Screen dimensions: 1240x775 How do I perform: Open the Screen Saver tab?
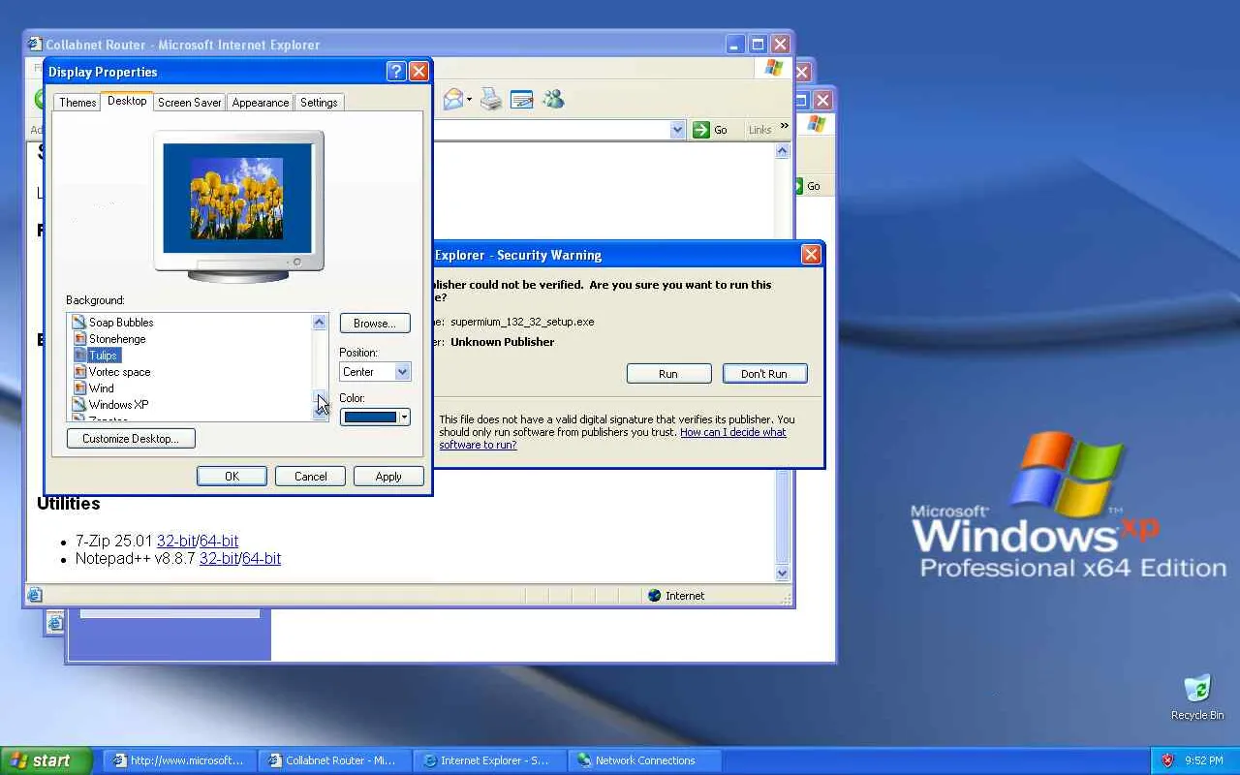tap(189, 103)
